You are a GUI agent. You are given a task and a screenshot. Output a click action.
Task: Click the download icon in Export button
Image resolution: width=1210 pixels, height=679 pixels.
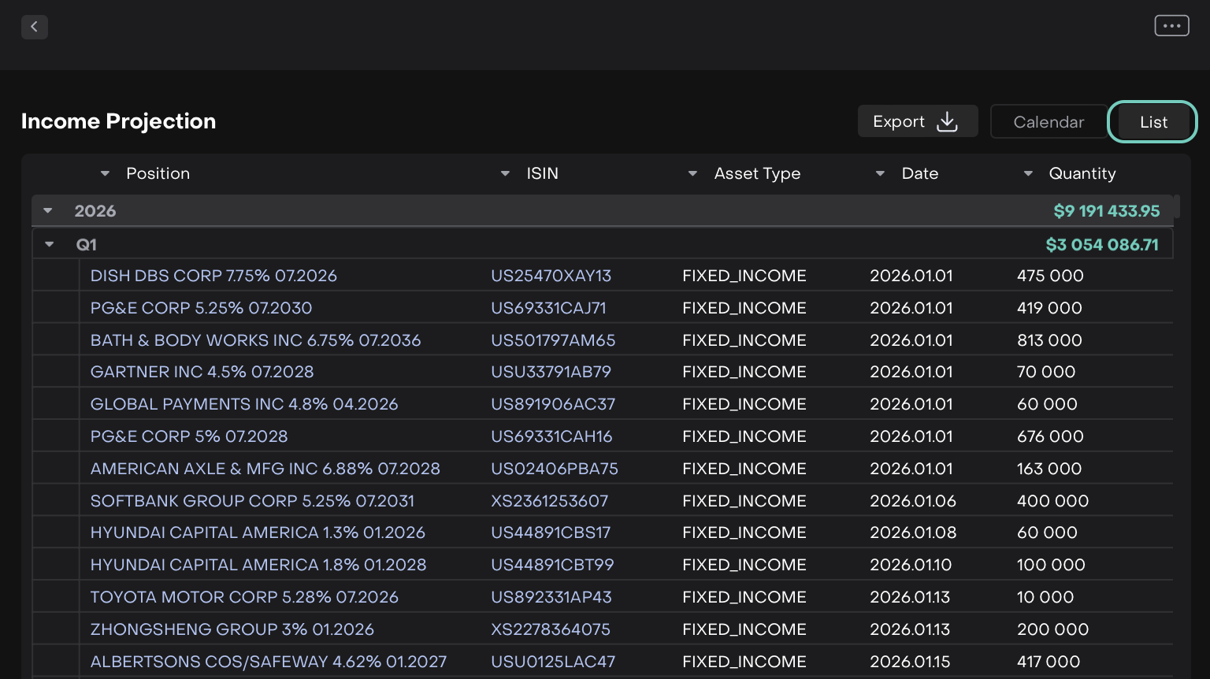tap(947, 122)
